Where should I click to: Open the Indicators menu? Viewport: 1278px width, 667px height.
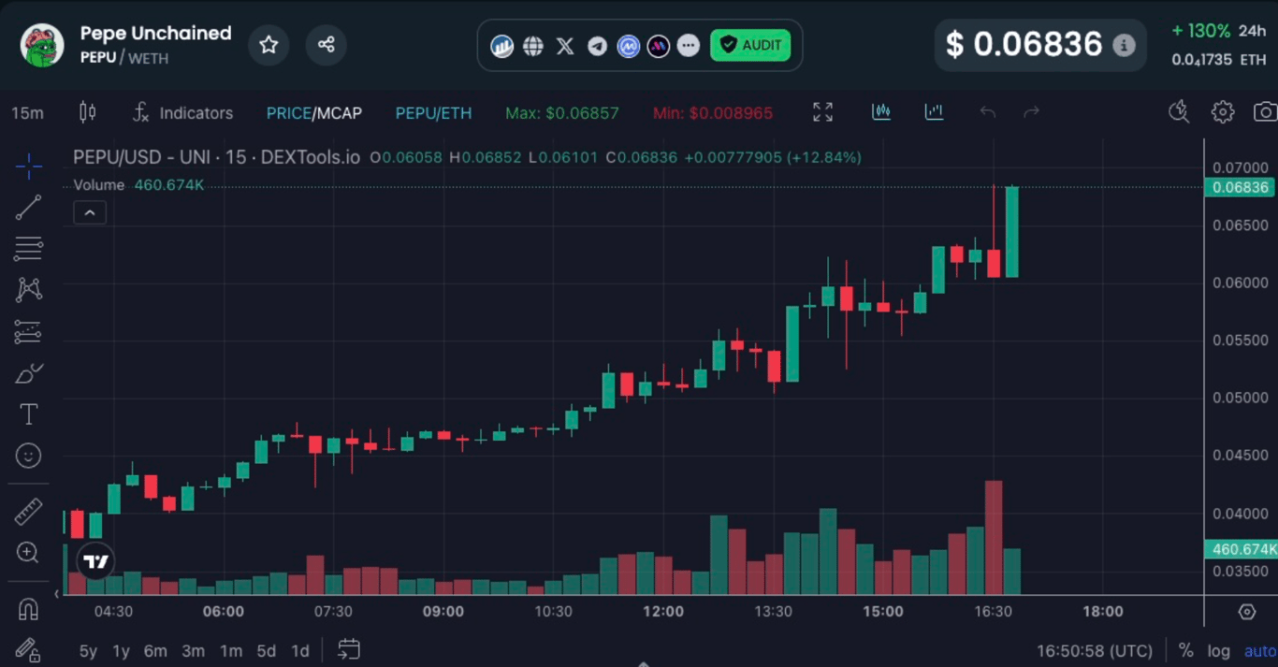(x=182, y=113)
